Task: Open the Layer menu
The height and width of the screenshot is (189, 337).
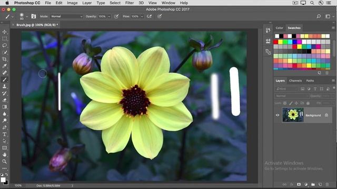Action: point(87,3)
